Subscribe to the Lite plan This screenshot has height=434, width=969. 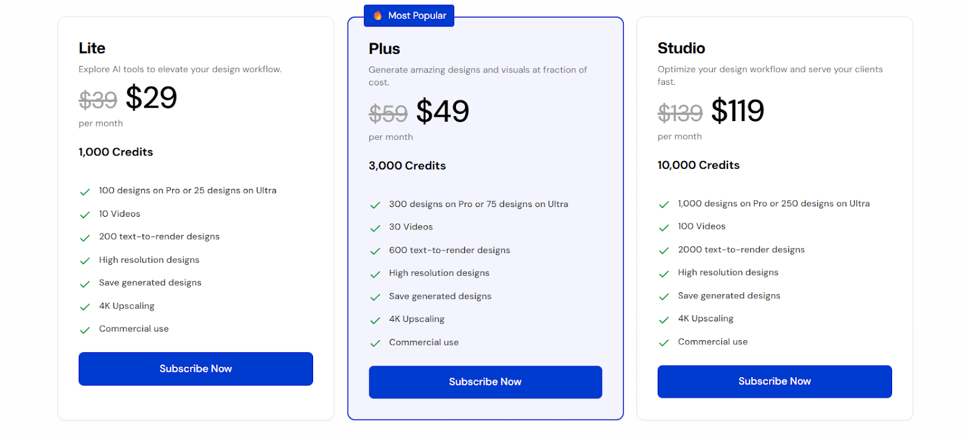(196, 369)
